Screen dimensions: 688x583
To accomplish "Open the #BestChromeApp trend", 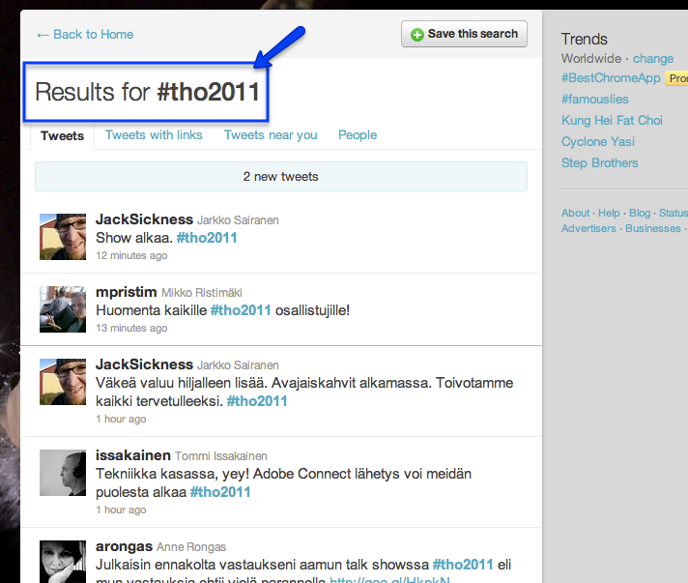I will pos(611,78).
